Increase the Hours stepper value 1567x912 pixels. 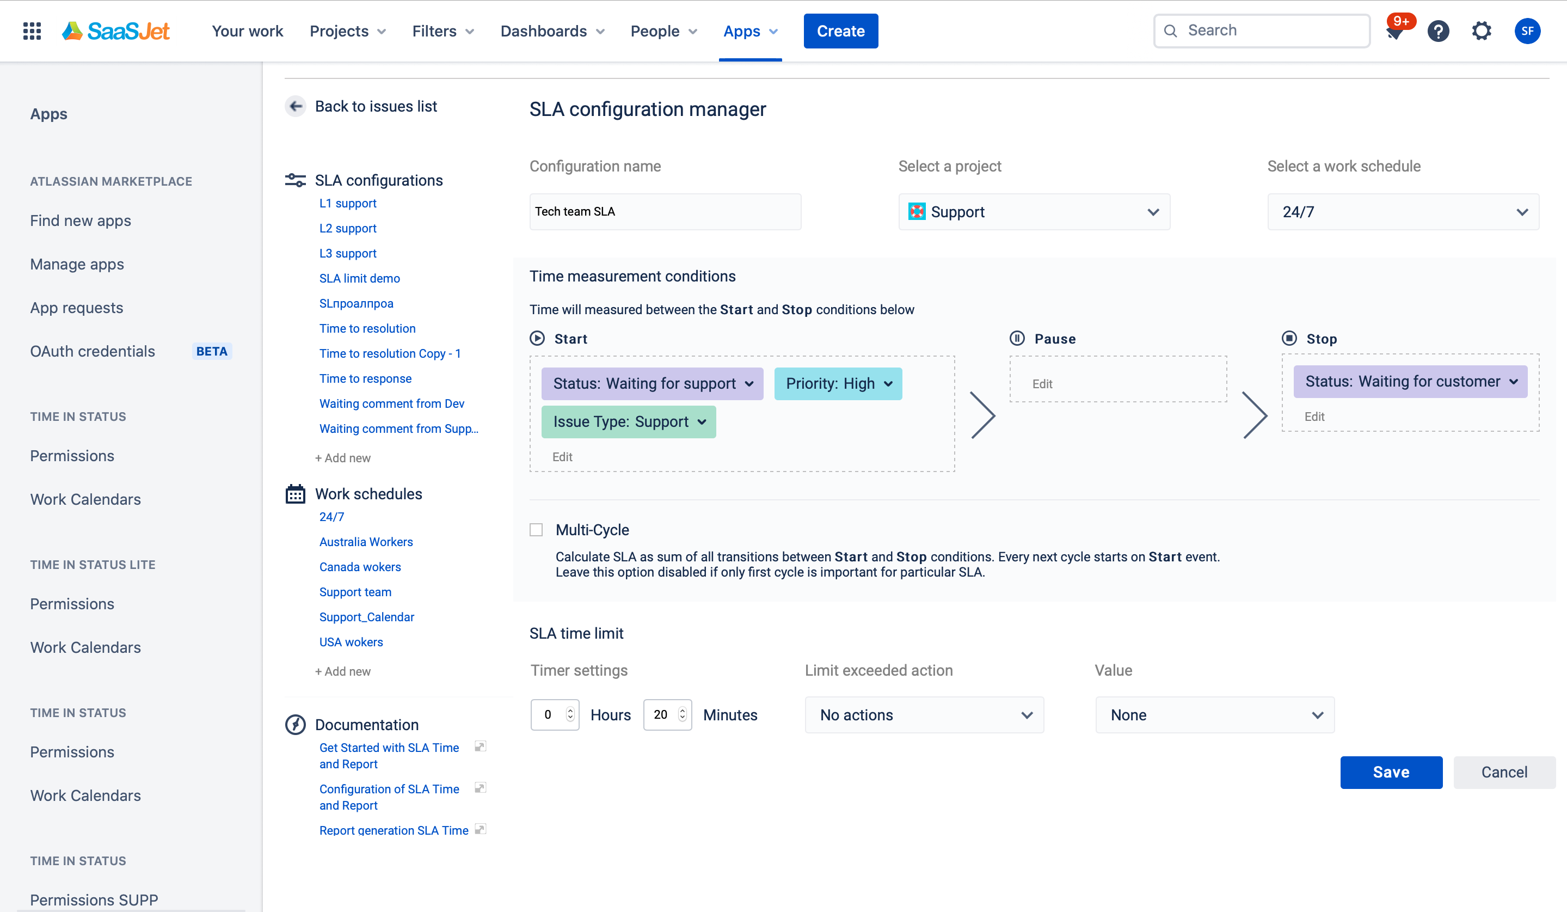570,711
